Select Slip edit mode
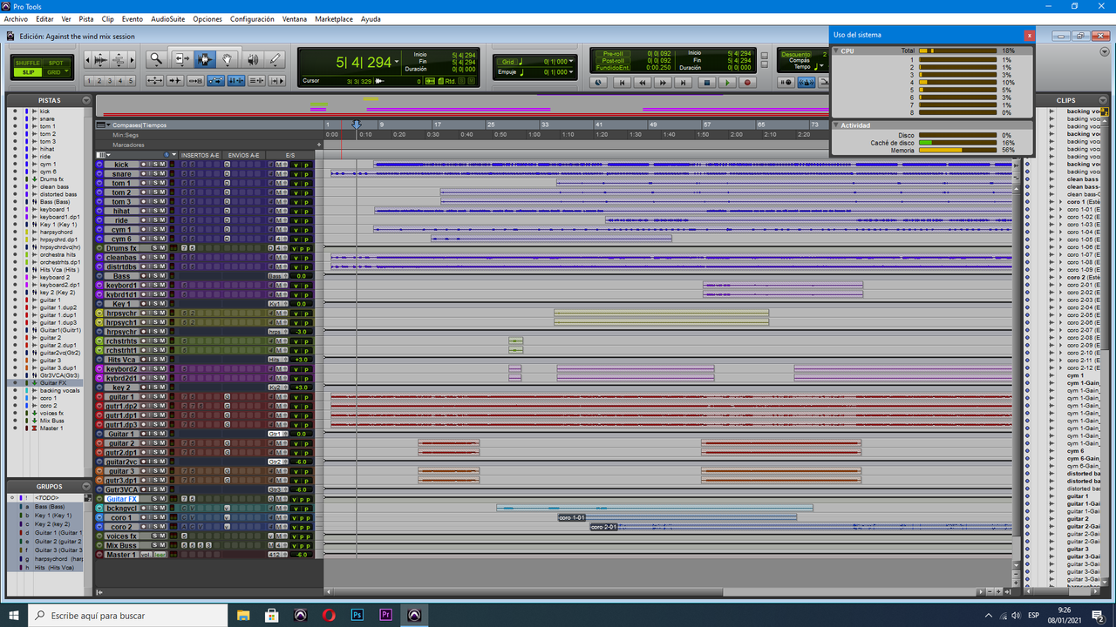The image size is (1116, 627). (x=28, y=72)
